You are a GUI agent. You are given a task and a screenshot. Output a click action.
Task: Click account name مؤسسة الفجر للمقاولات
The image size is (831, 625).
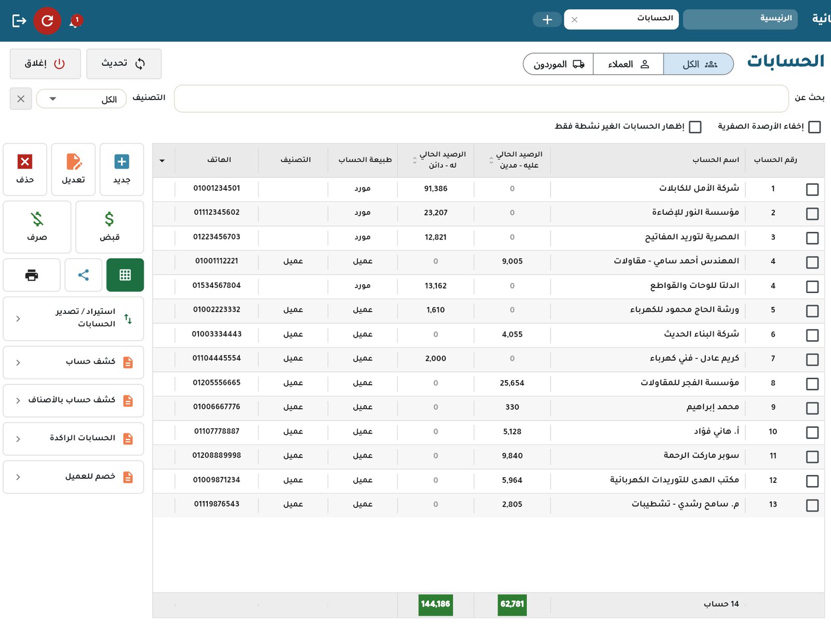(690, 383)
